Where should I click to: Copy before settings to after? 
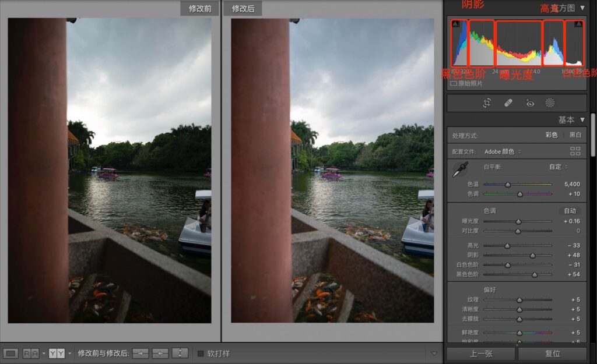coord(140,354)
